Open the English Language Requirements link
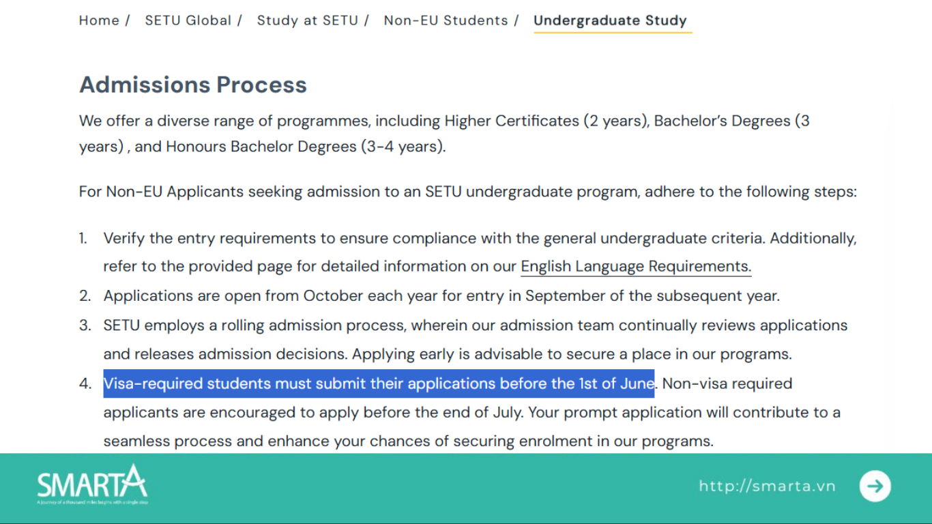Viewport: 932px width, 524px height. pos(635,266)
